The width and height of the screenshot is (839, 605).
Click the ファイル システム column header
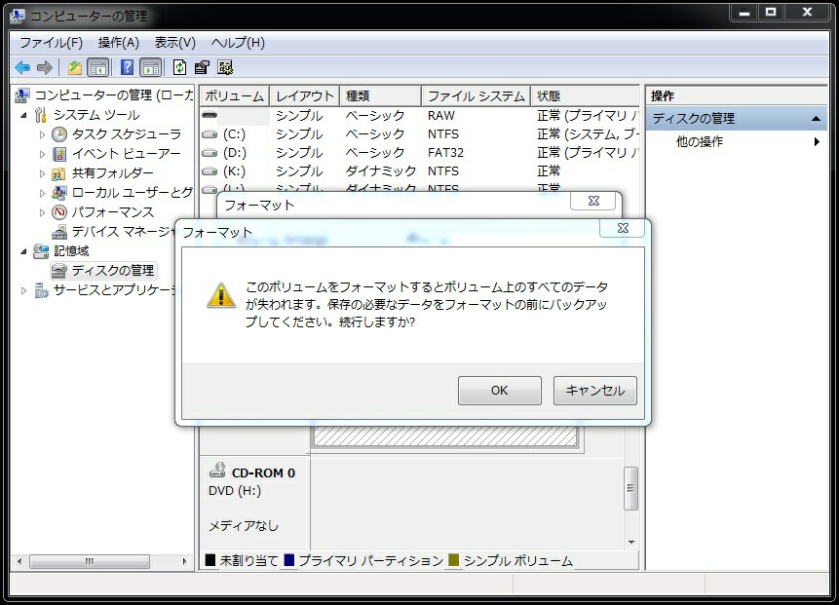click(x=476, y=96)
